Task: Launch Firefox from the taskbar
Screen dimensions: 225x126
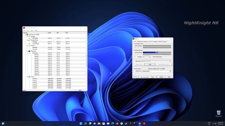Action: pyautogui.click(x=117, y=124)
